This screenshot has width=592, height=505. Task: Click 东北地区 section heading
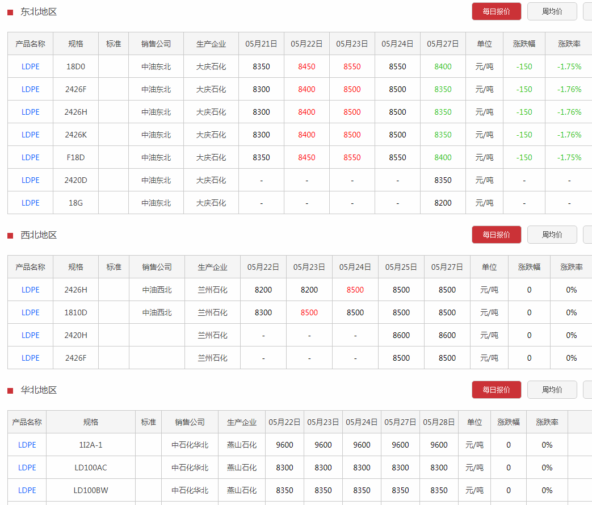pos(39,12)
